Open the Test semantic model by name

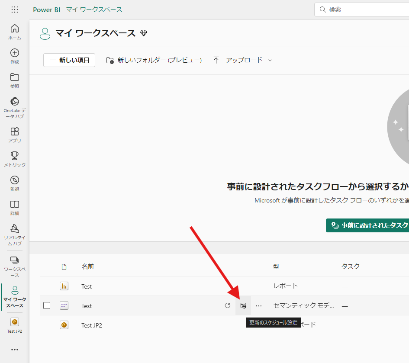(x=86, y=306)
